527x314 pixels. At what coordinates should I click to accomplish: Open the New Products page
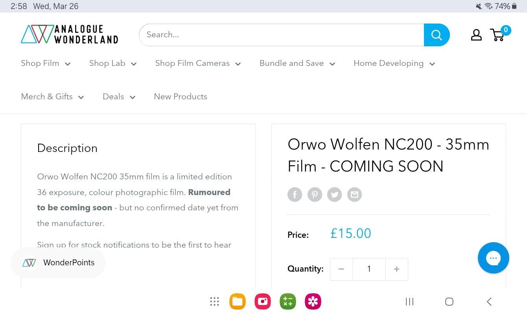pos(181,97)
